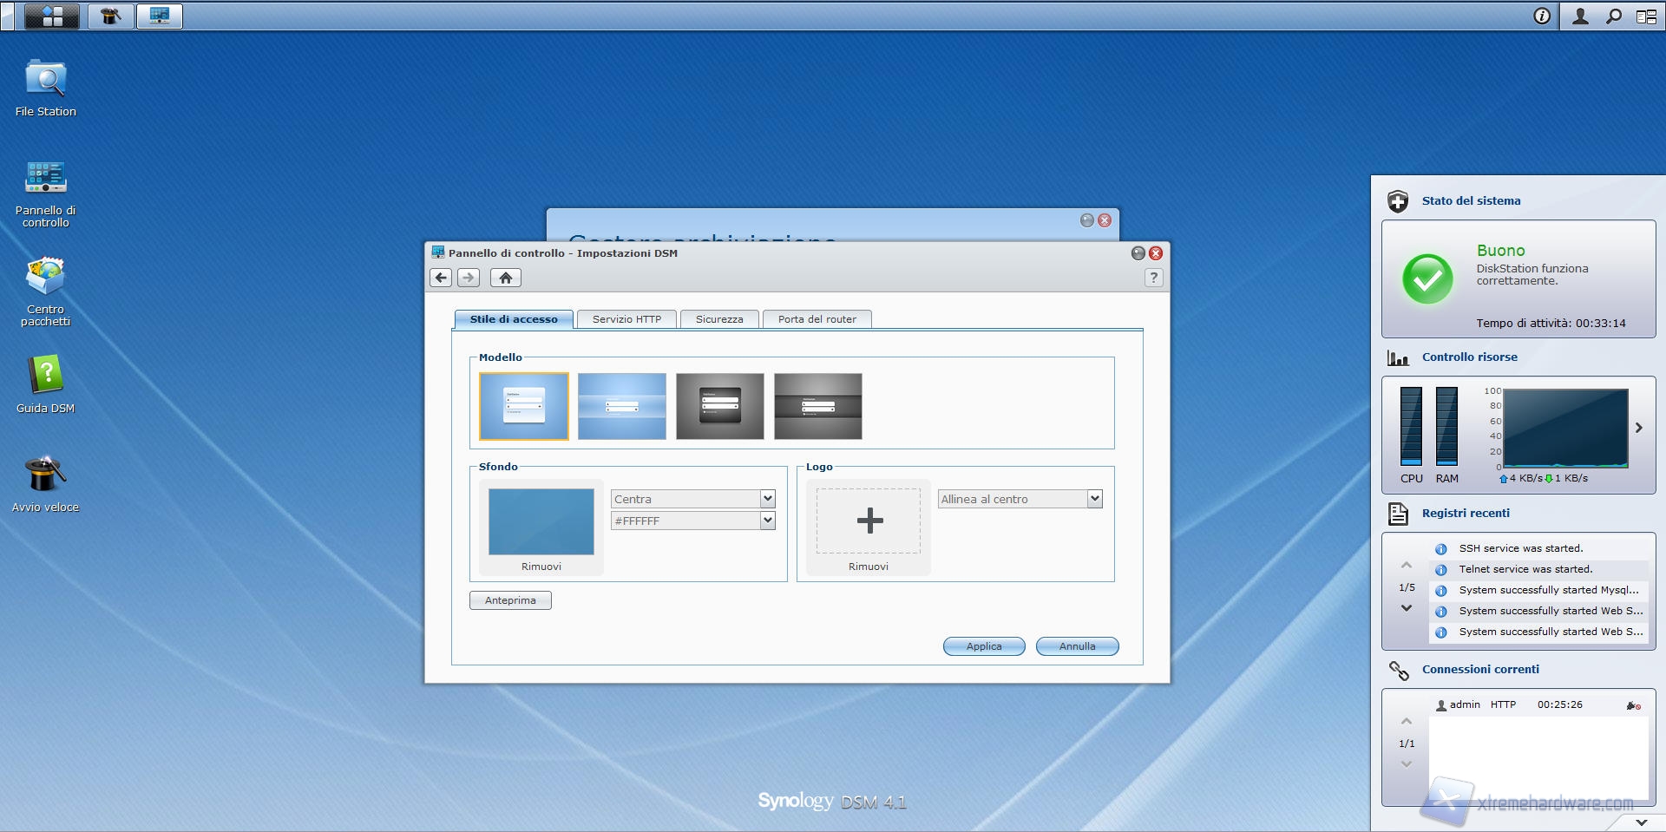The width and height of the screenshot is (1666, 832).
Task: Expand the Allinea al centro dropdown
Action: click(1094, 499)
